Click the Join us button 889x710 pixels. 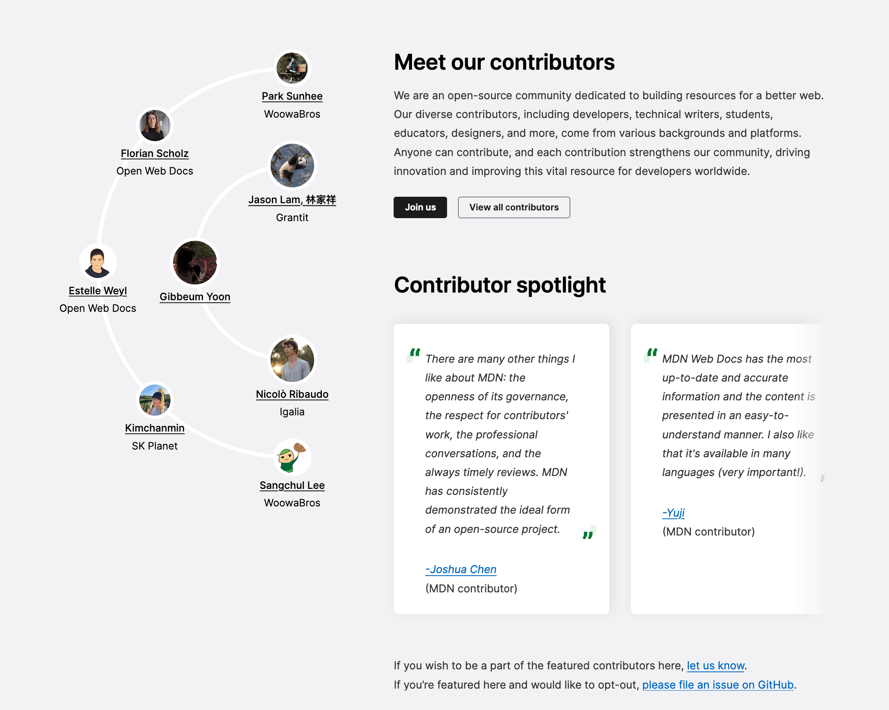pyautogui.click(x=420, y=207)
